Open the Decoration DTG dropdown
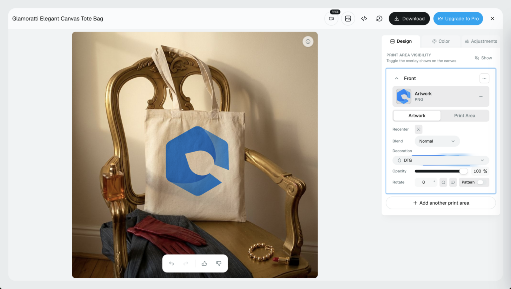Screen dimensions: 511x289 (441, 160)
